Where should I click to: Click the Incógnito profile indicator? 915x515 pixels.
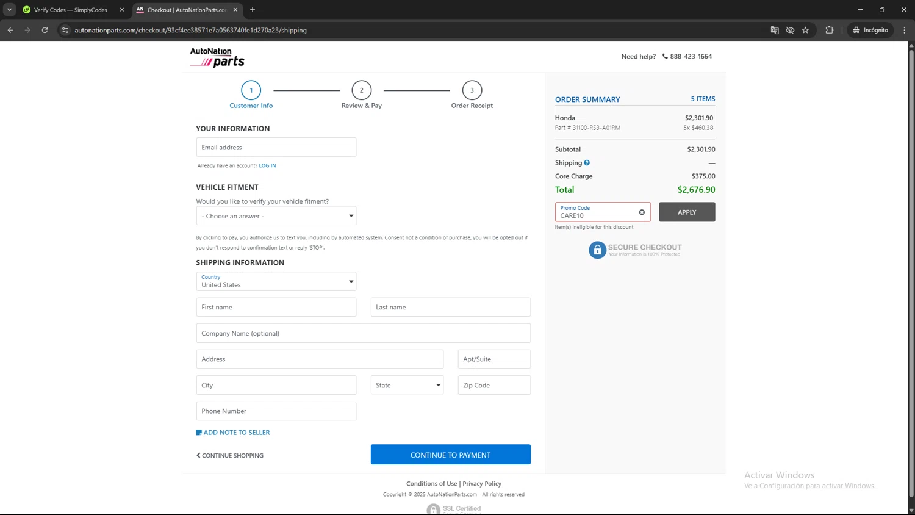870,30
